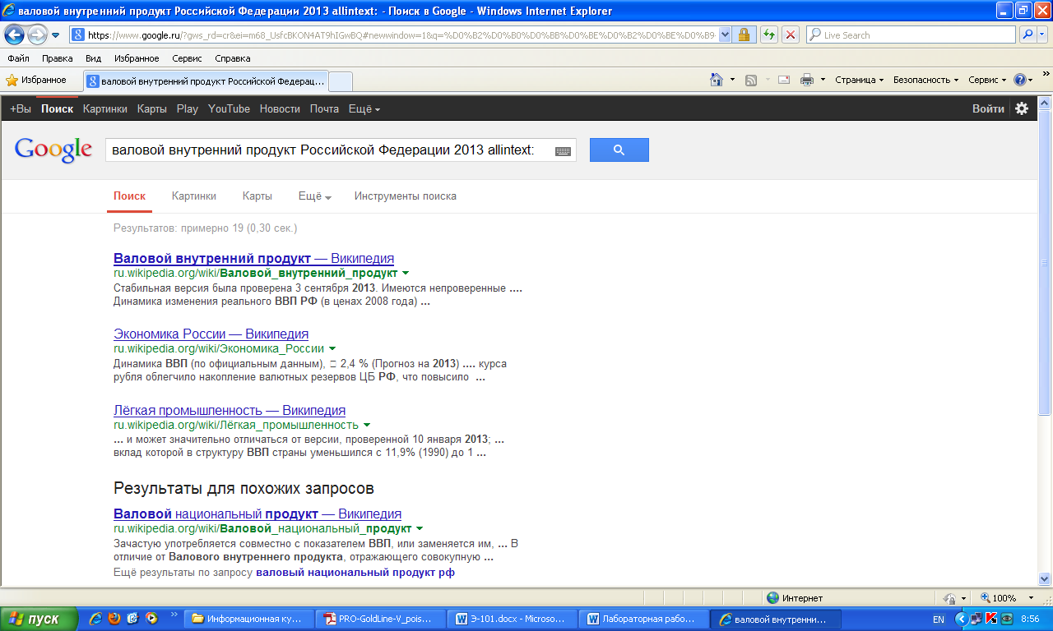Click the Read Mail envelope icon

[x=784, y=80]
